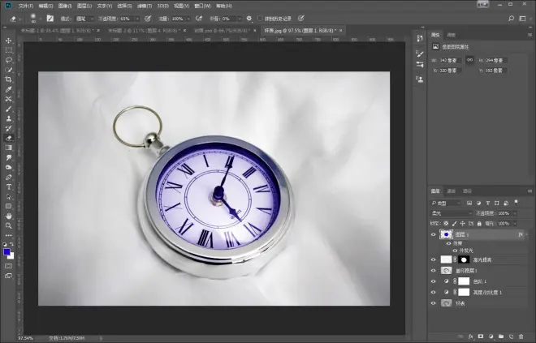Select the Quick Selection tool
The image size is (536, 343).
[x=9, y=70]
